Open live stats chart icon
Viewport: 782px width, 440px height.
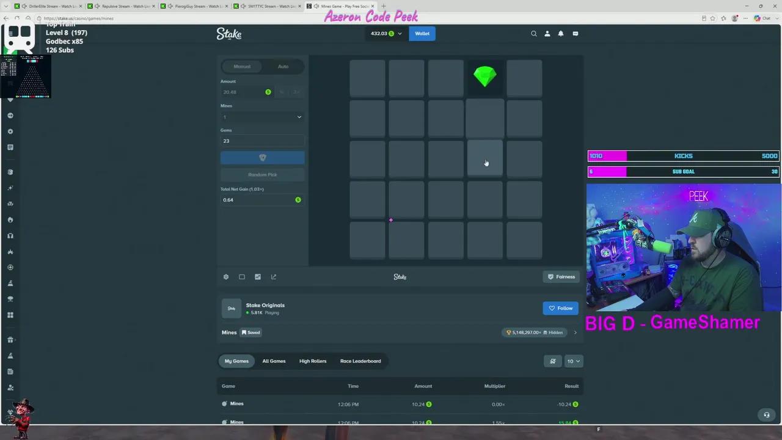[x=258, y=277]
